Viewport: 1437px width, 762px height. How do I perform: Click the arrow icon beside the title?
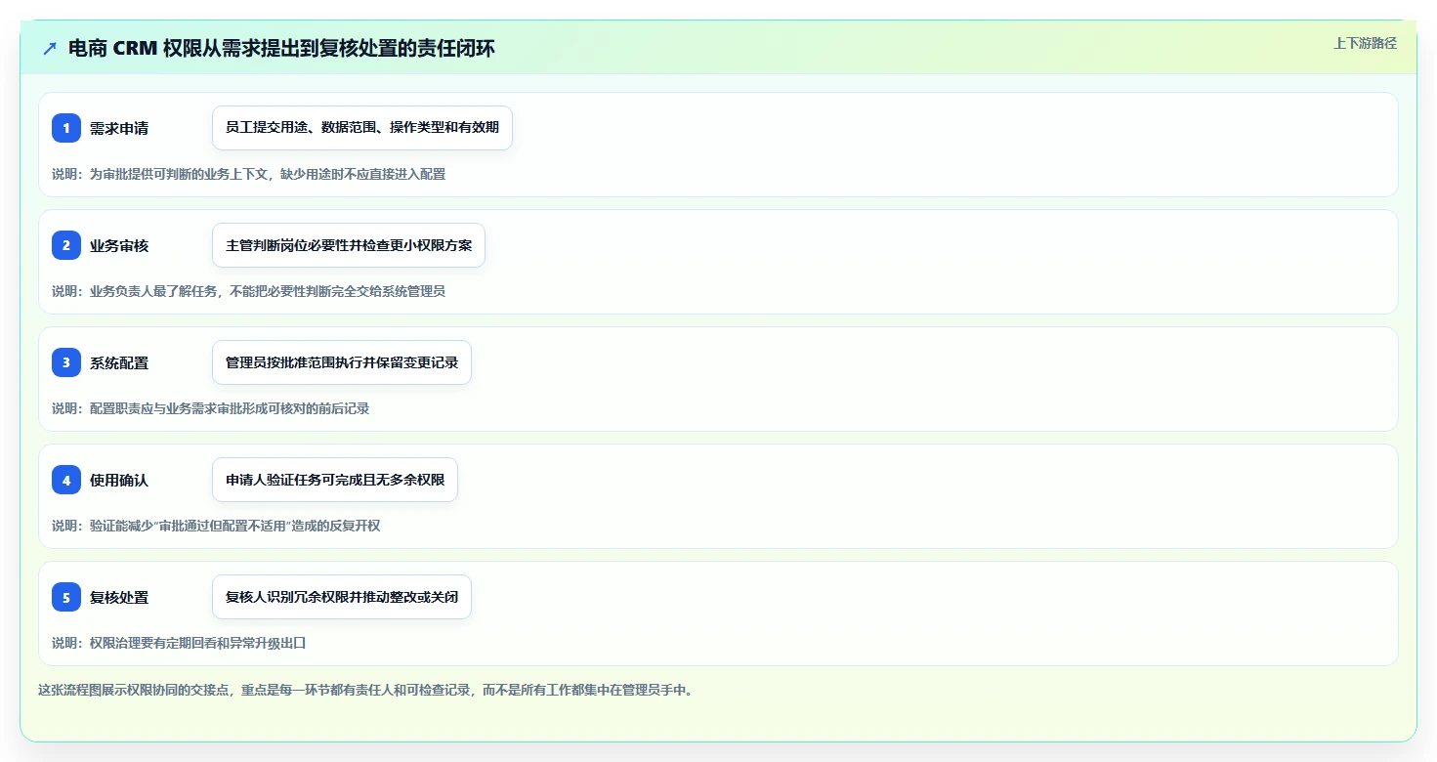[50, 49]
